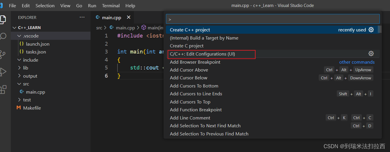Click the int main code line
The image size is (390, 152).
pyautogui.click(x=140, y=52)
